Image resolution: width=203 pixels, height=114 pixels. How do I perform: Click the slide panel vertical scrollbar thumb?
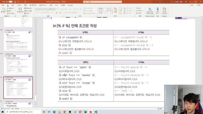point(35,98)
